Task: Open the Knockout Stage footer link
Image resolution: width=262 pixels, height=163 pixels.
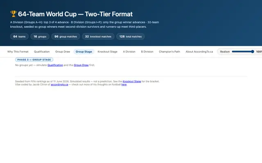Action: tap(132, 81)
